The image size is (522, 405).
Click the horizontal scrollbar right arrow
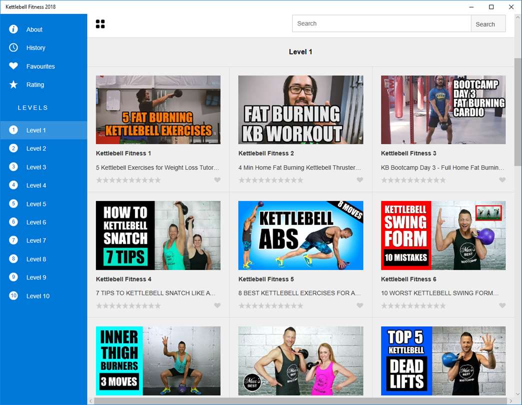pos(510,401)
